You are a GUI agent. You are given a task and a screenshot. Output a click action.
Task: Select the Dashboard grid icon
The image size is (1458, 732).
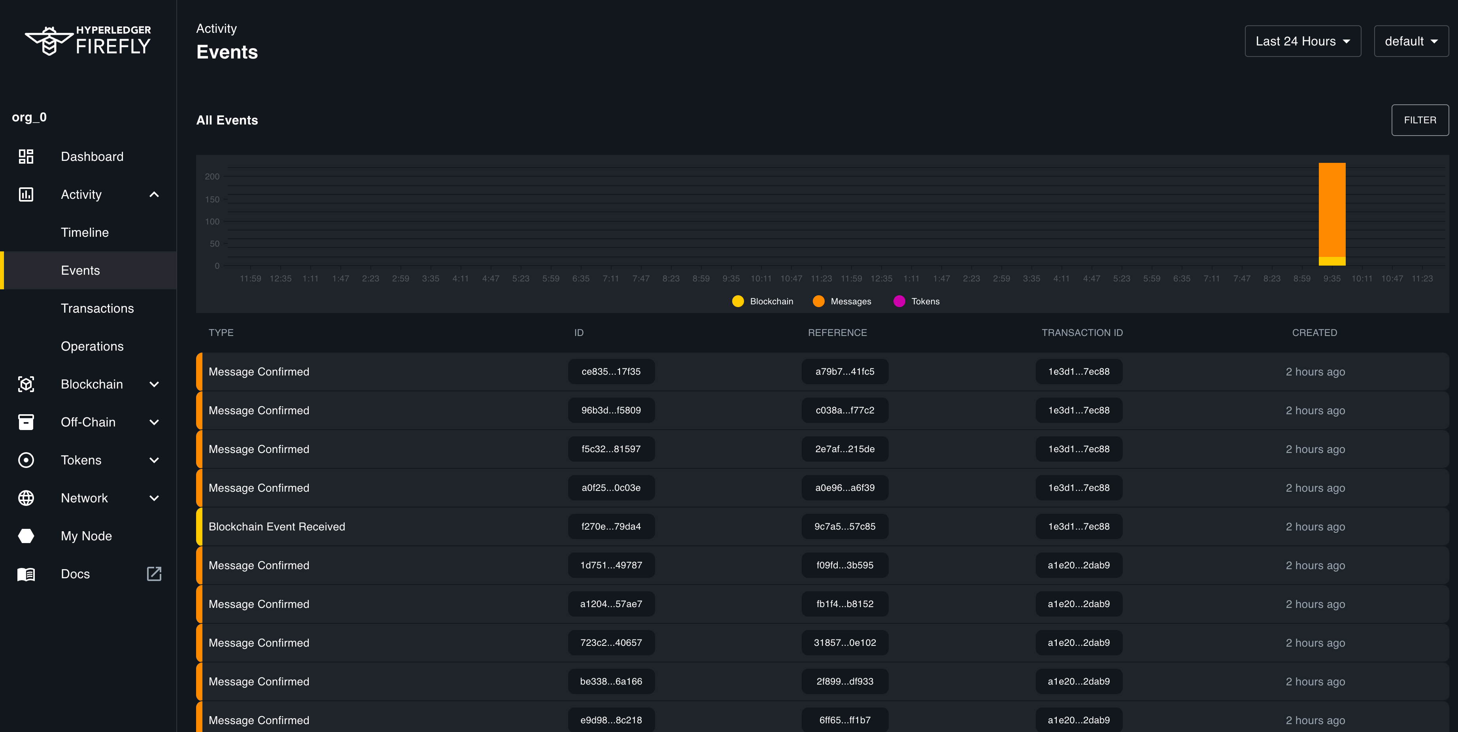coord(25,156)
